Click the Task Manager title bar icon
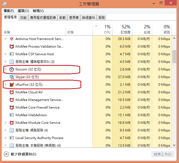Viewport: 179px width, 163px height. pyautogui.click(x=4, y=4)
